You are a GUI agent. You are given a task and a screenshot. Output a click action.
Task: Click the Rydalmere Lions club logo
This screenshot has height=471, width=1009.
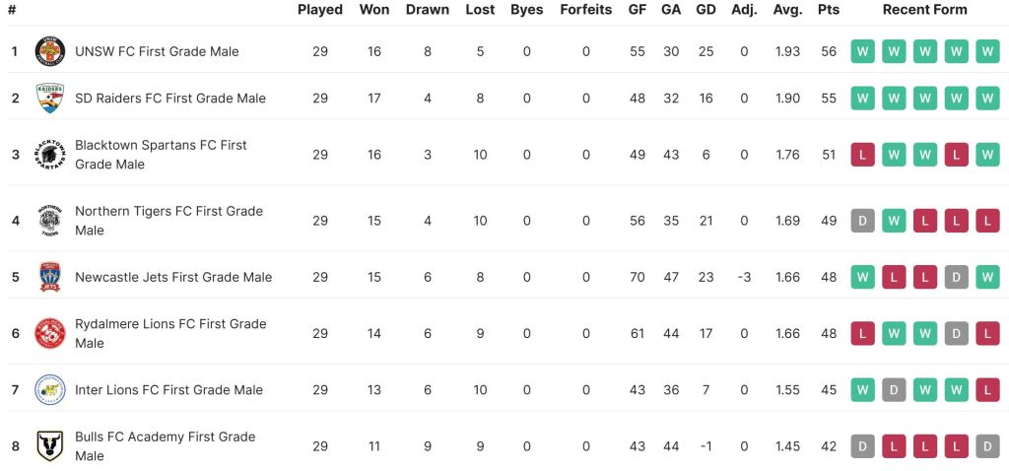coord(49,333)
